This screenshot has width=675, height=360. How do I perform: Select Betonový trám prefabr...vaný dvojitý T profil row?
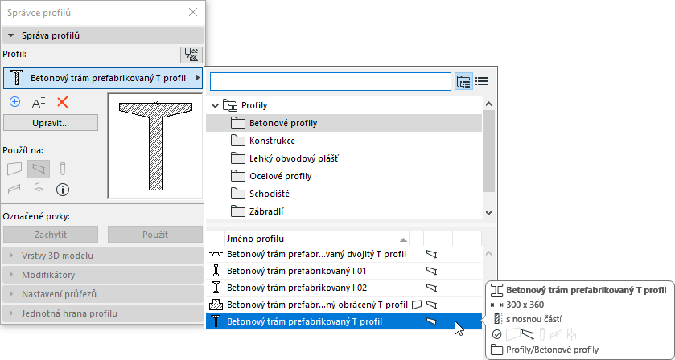coord(344,254)
